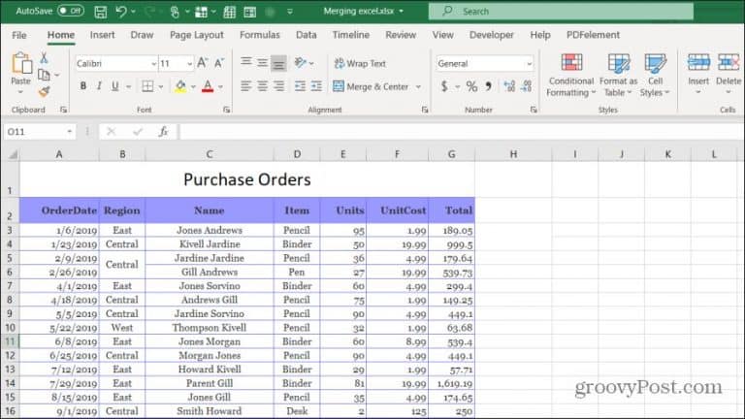Click the yellow Fill Color swatch

[x=180, y=86]
